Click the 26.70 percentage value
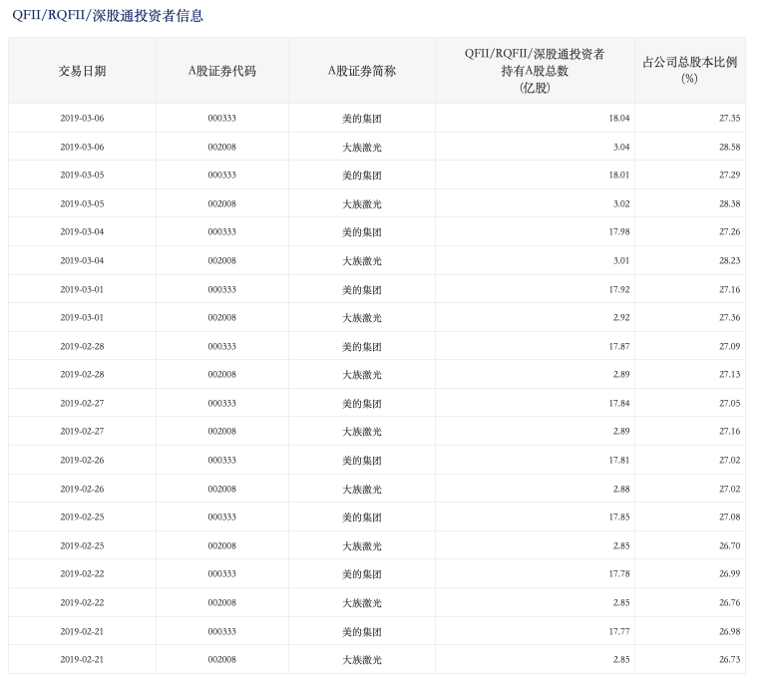763x692 pixels. click(x=729, y=546)
